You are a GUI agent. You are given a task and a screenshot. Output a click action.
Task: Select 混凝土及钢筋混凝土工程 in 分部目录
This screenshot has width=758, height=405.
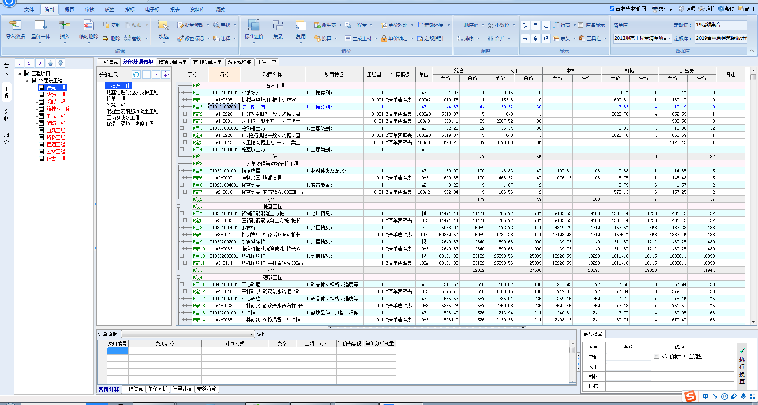(132, 111)
